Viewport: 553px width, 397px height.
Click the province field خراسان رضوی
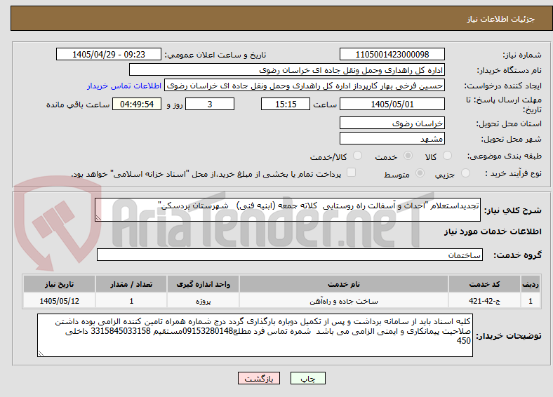tap(392, 123)
